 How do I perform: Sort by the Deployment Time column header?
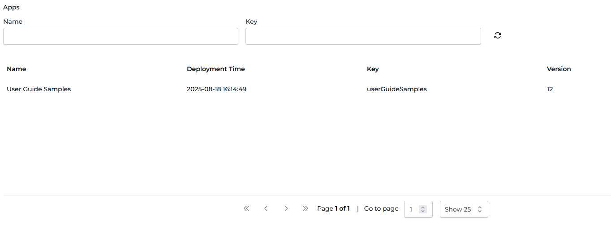coord(215,69)
